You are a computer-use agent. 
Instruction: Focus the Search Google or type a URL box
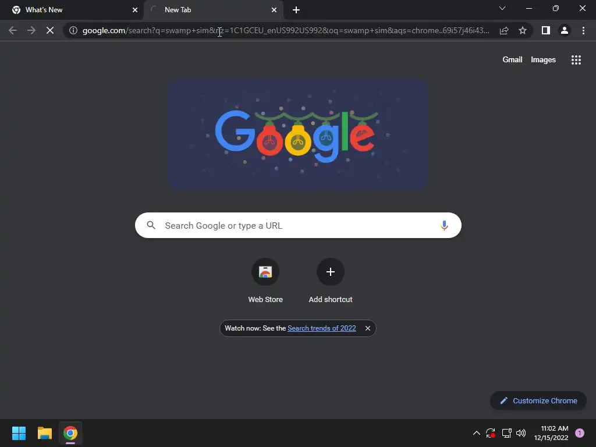coord(298,225)
